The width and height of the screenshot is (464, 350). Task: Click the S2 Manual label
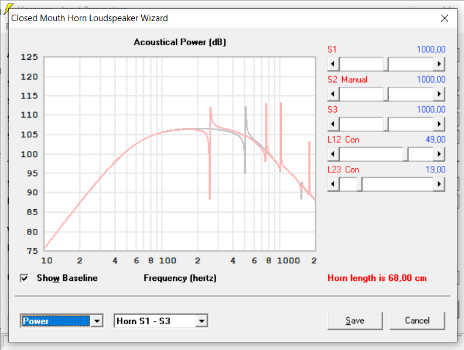point(347,79)
